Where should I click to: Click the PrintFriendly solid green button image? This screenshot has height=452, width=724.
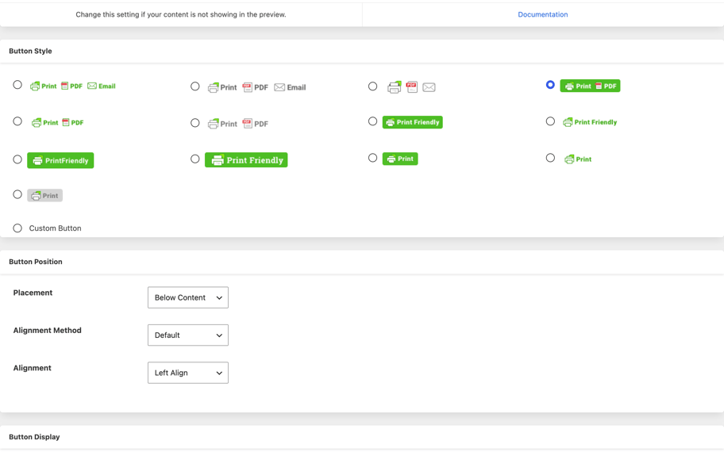tap(60, 160)
